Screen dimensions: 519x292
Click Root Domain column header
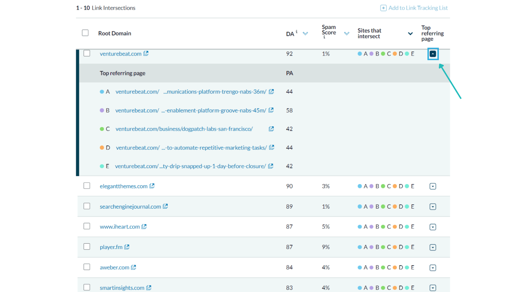pos(115,33)
